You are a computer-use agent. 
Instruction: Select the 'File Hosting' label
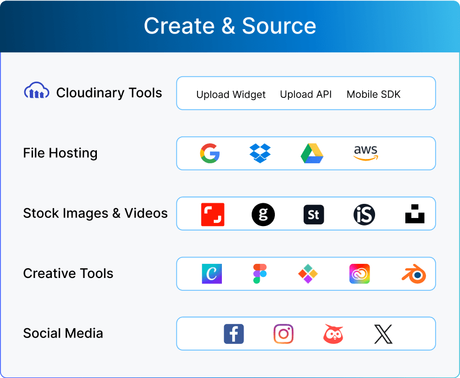[61, 153]
